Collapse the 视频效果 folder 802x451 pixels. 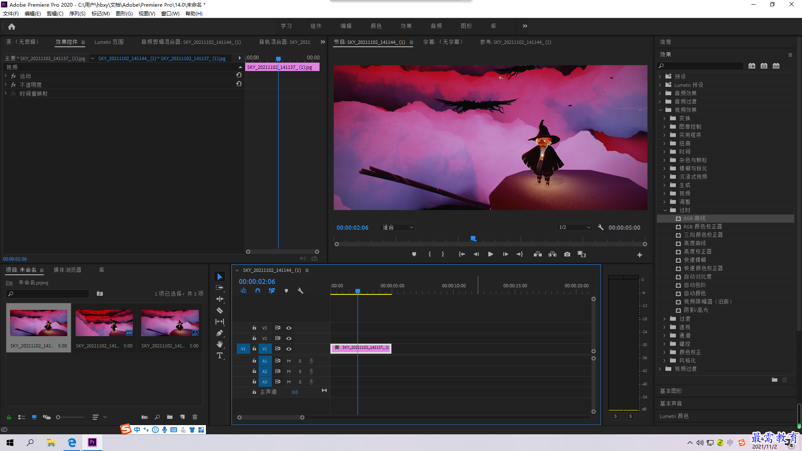(660, 110)
